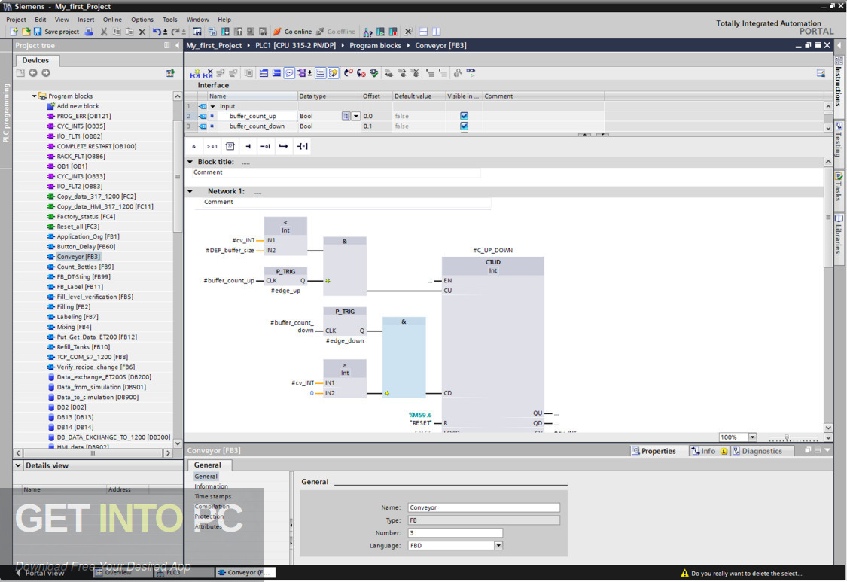Click the Accessible devices icon

click(x=367, y=32)
